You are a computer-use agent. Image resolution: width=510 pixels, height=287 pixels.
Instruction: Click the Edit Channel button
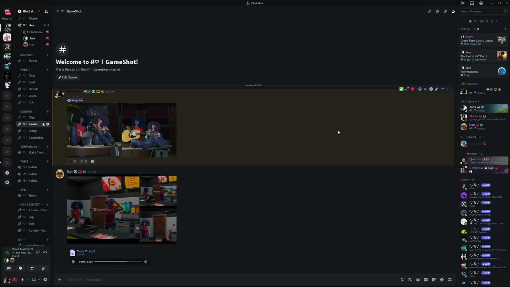click(68, 77)
